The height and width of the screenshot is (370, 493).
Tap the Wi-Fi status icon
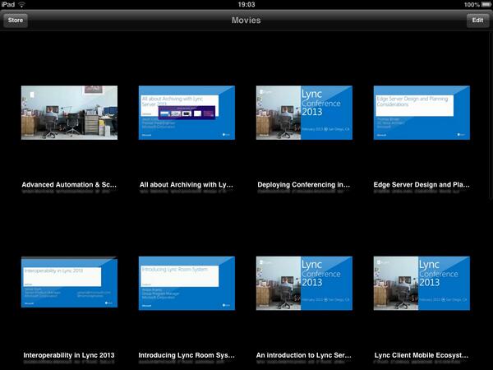click(x=21, y=4)
